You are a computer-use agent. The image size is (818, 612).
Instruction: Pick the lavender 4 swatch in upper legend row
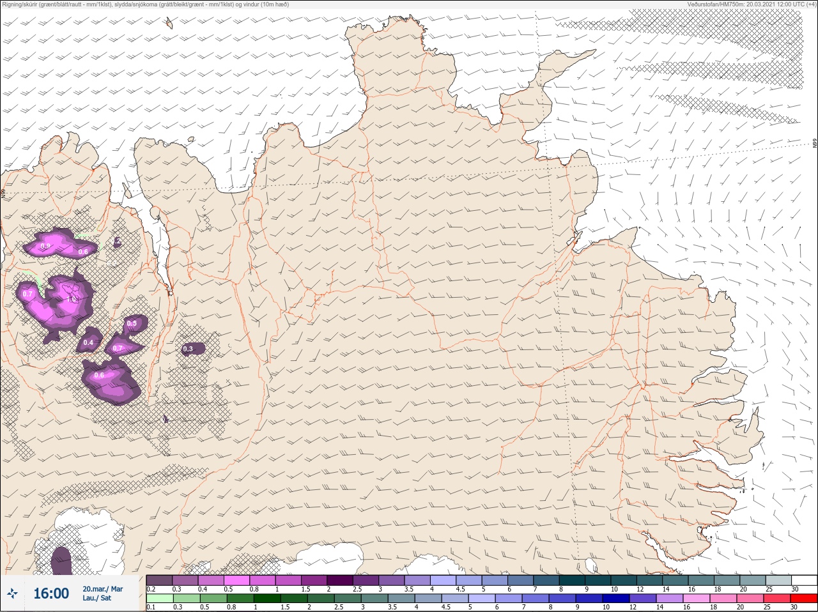coord(443,580)
